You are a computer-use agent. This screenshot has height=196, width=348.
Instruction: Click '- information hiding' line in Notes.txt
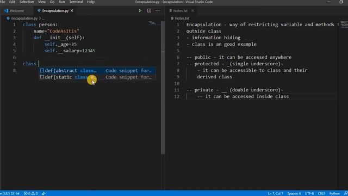click(213, 38)
